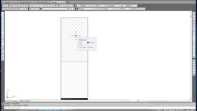
Task: Select the Move tool
Action: pos(194,26)
